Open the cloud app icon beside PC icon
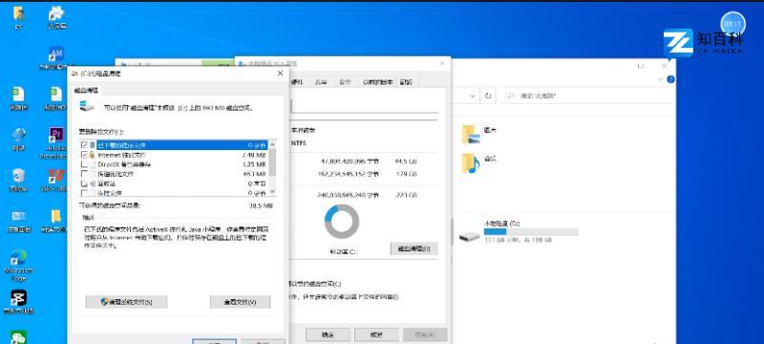 coord(56,14)
